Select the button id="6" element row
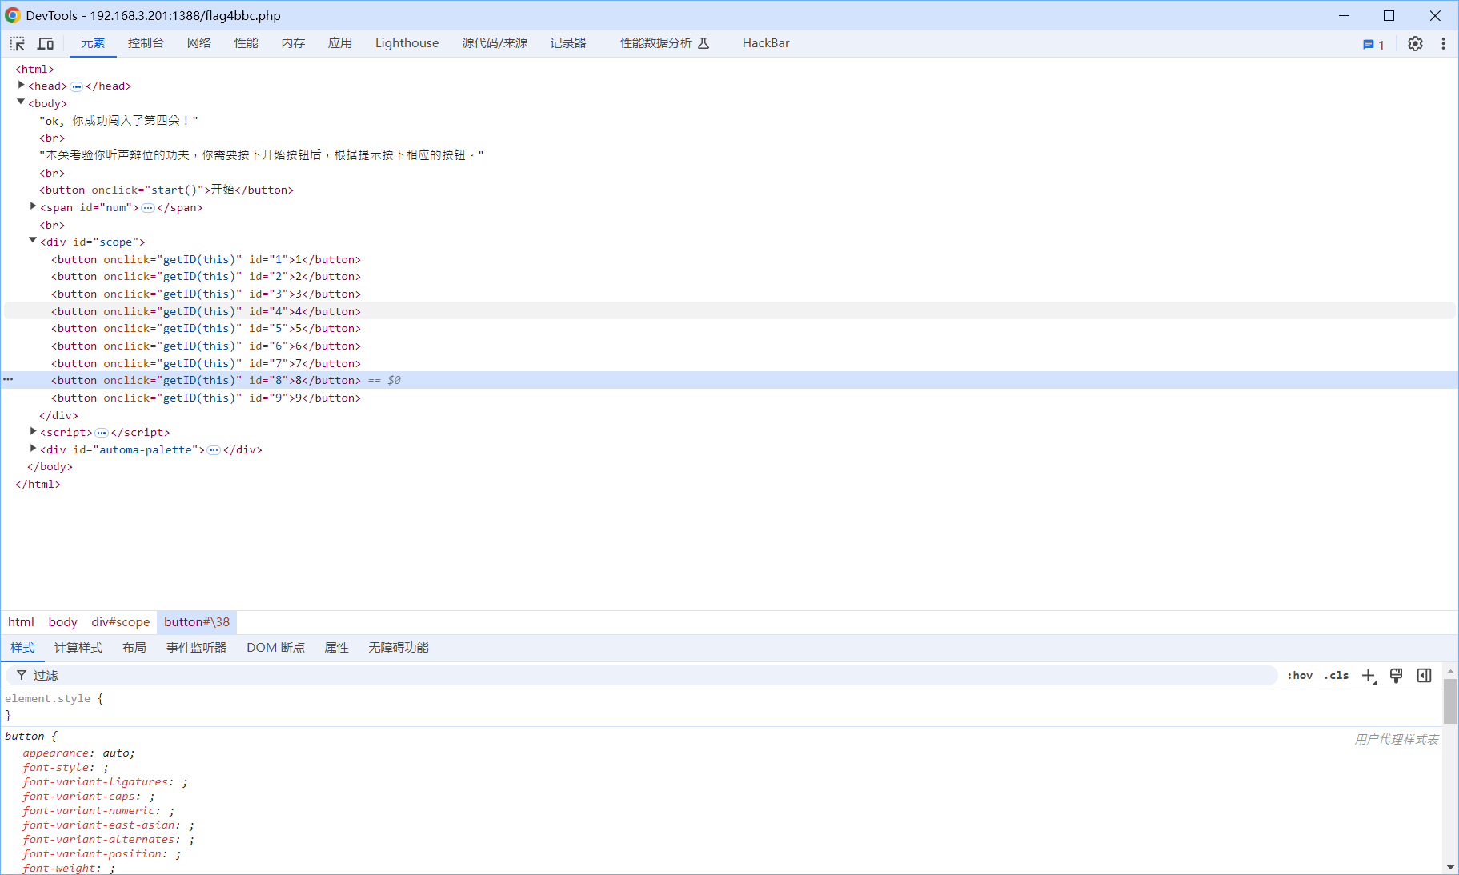The width and height of the screenshot is (1459, 875). (x=206, y=346)
